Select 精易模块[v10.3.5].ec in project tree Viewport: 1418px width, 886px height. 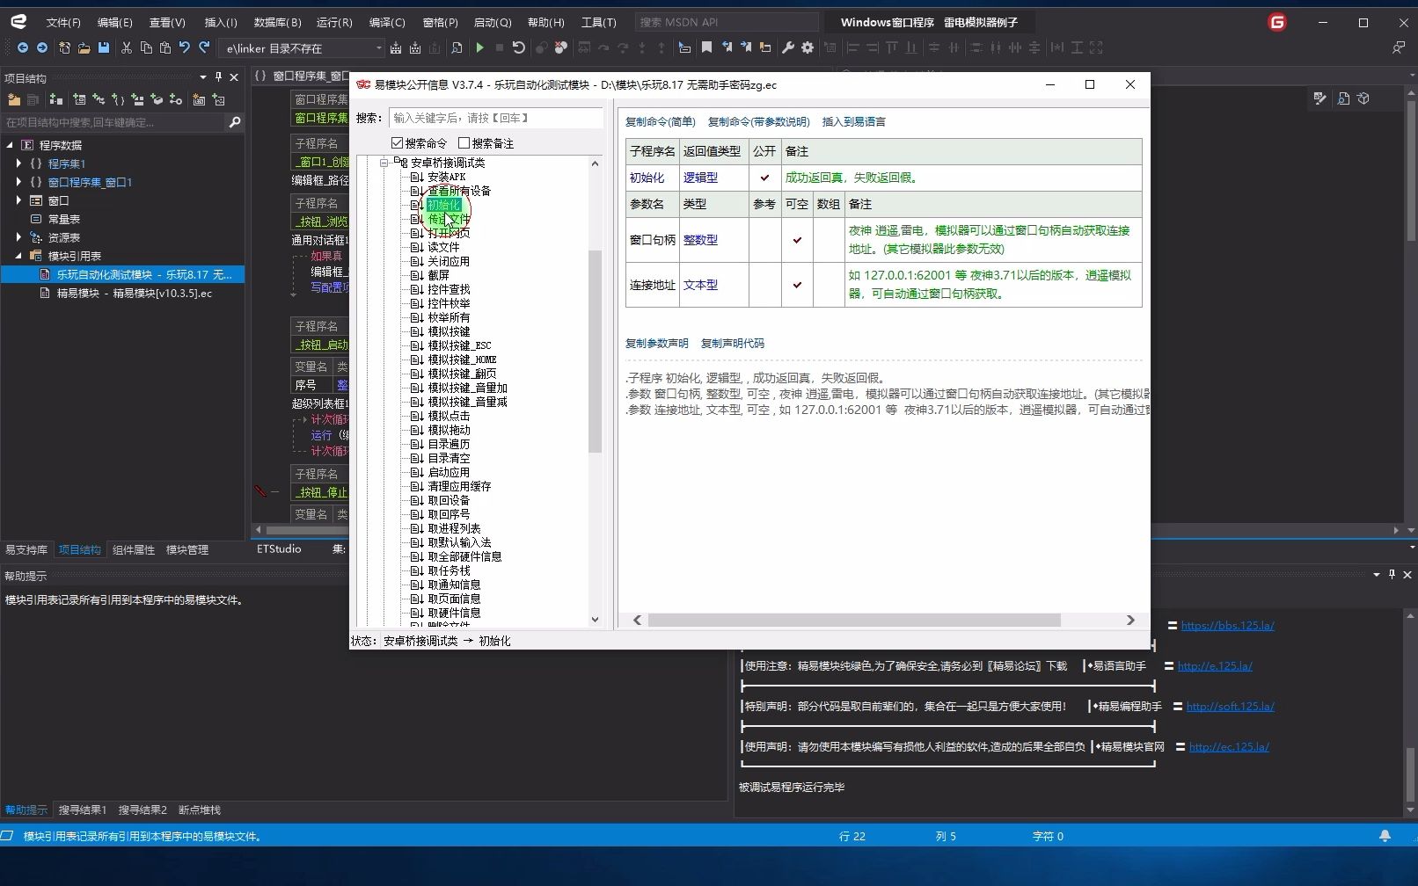pyautogui.click(x=135, y=294)
